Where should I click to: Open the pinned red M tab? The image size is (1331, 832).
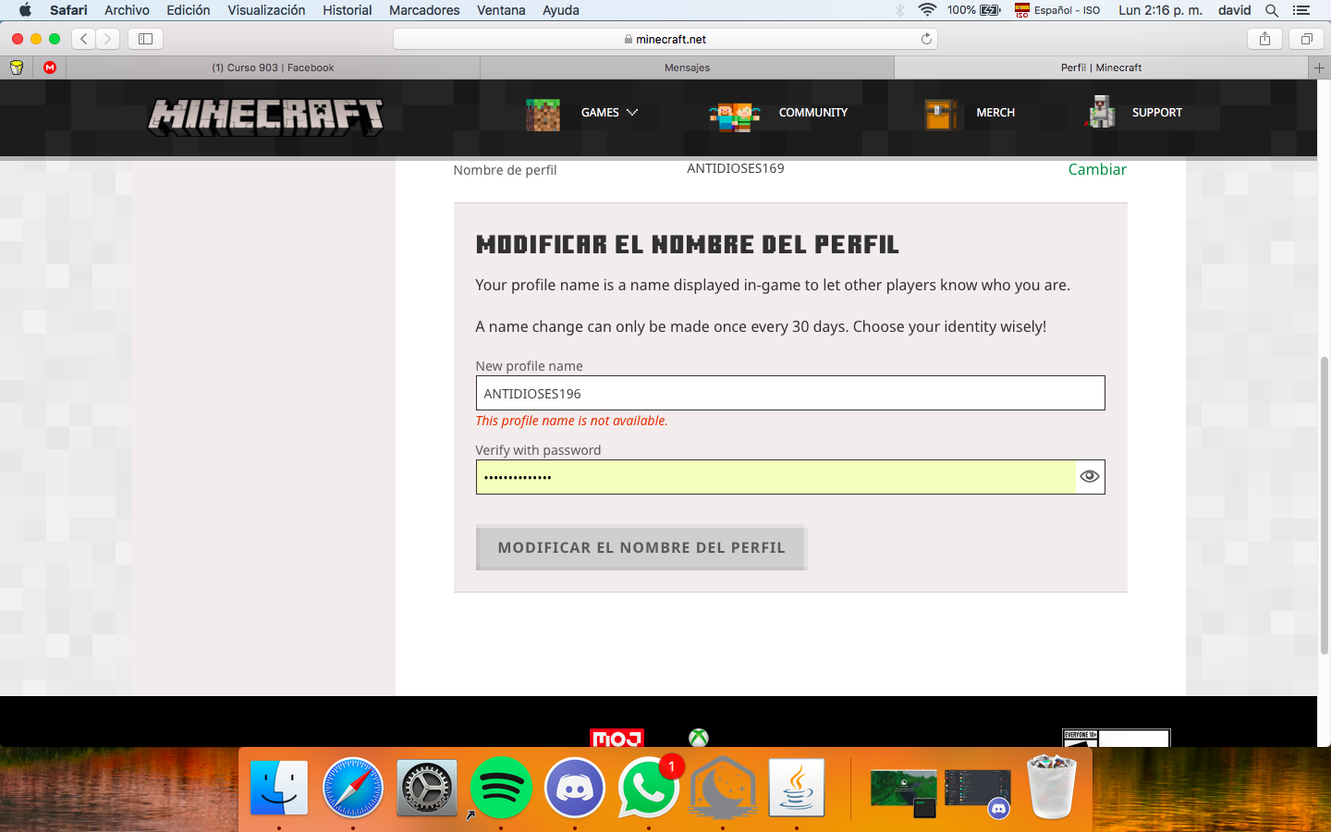click(50, 67)
